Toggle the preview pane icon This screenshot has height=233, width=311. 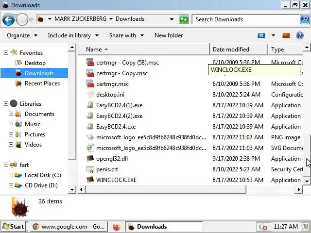286,35
